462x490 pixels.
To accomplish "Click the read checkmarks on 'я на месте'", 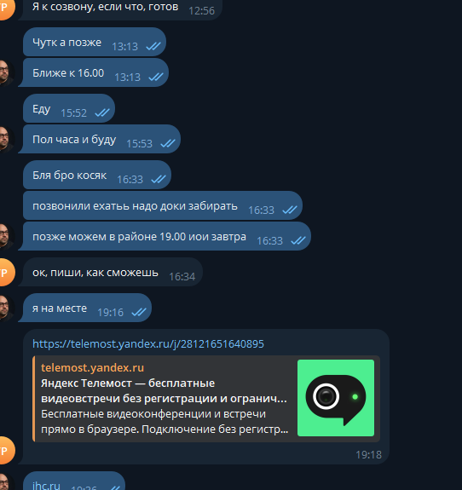I will click(139, 312).
